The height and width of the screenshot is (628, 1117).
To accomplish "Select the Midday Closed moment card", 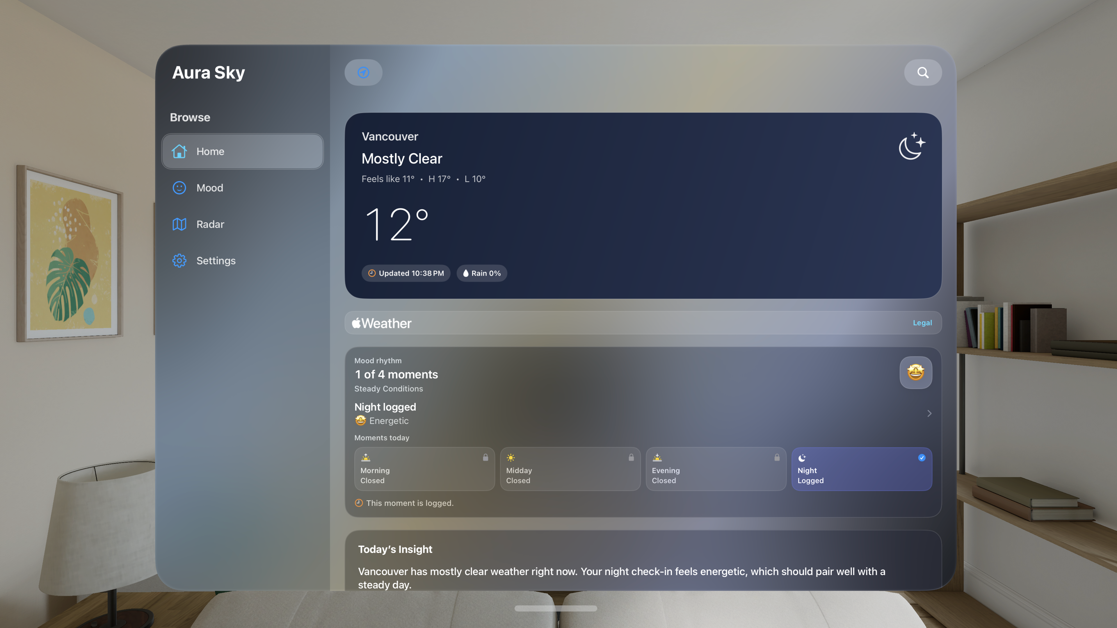I will (570, 469).
